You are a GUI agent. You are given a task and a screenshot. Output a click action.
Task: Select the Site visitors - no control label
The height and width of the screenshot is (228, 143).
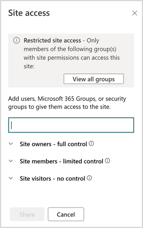52,178
